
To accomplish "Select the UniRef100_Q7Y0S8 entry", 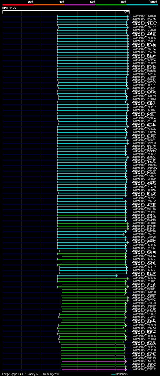I will (x=143, y=206).
